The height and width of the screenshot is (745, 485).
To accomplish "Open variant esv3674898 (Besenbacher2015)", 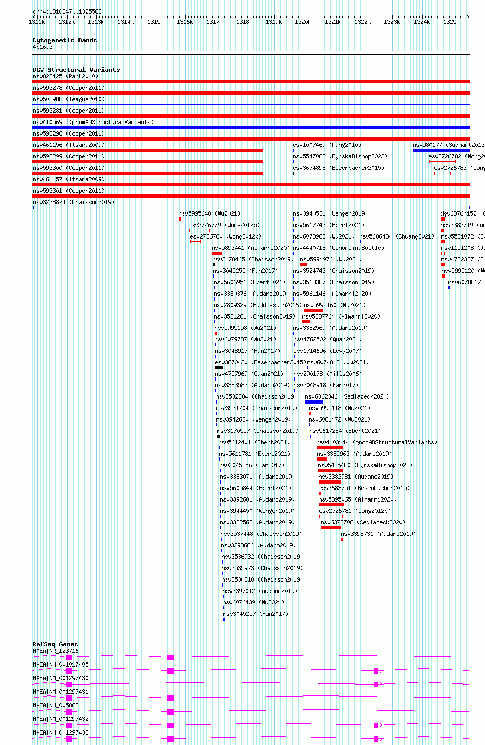I will pyautogui.click(x=338, y=168).
